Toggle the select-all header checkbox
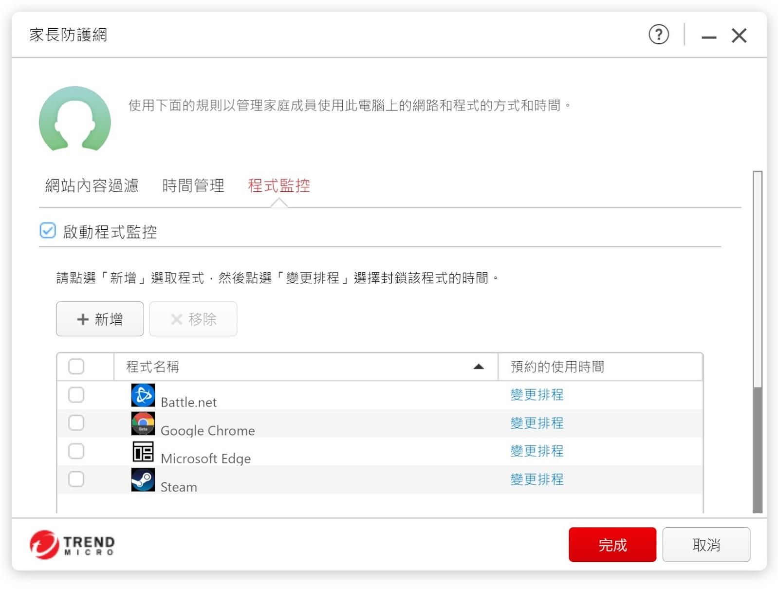 point(76,366)
